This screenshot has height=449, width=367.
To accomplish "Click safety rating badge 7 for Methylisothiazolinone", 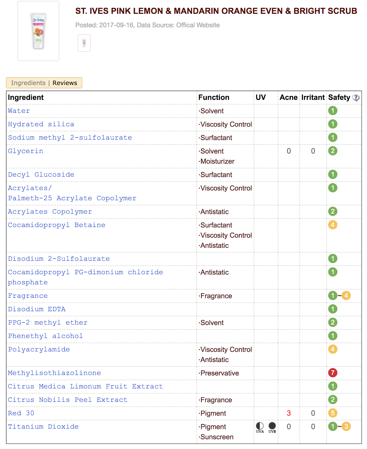I will (x=333, y=373).
